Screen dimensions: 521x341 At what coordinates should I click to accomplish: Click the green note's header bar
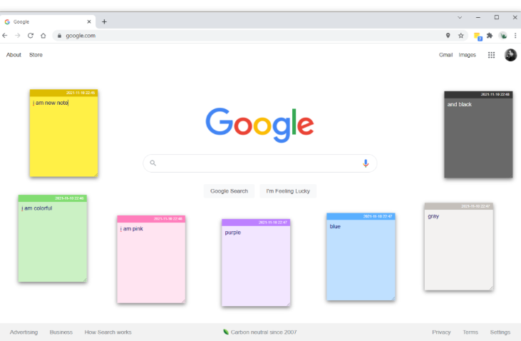[x=53, y=198]
